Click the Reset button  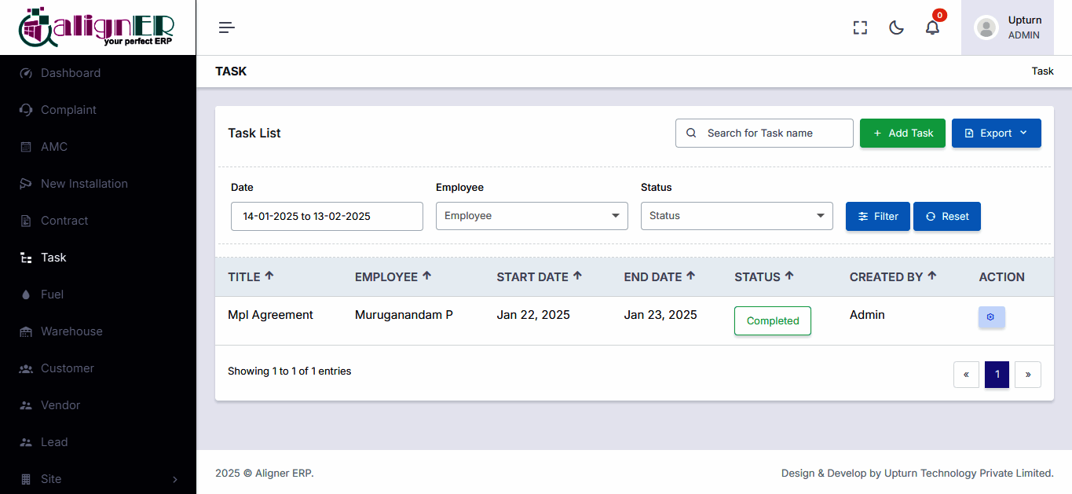[x=946, y=217]
